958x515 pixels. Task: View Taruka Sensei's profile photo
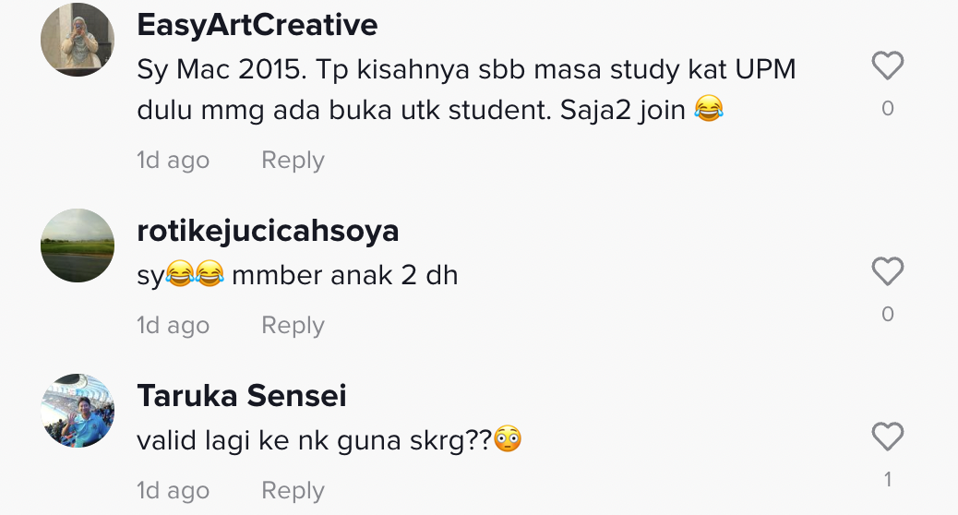pyautogui.click(x=78, y=411)
